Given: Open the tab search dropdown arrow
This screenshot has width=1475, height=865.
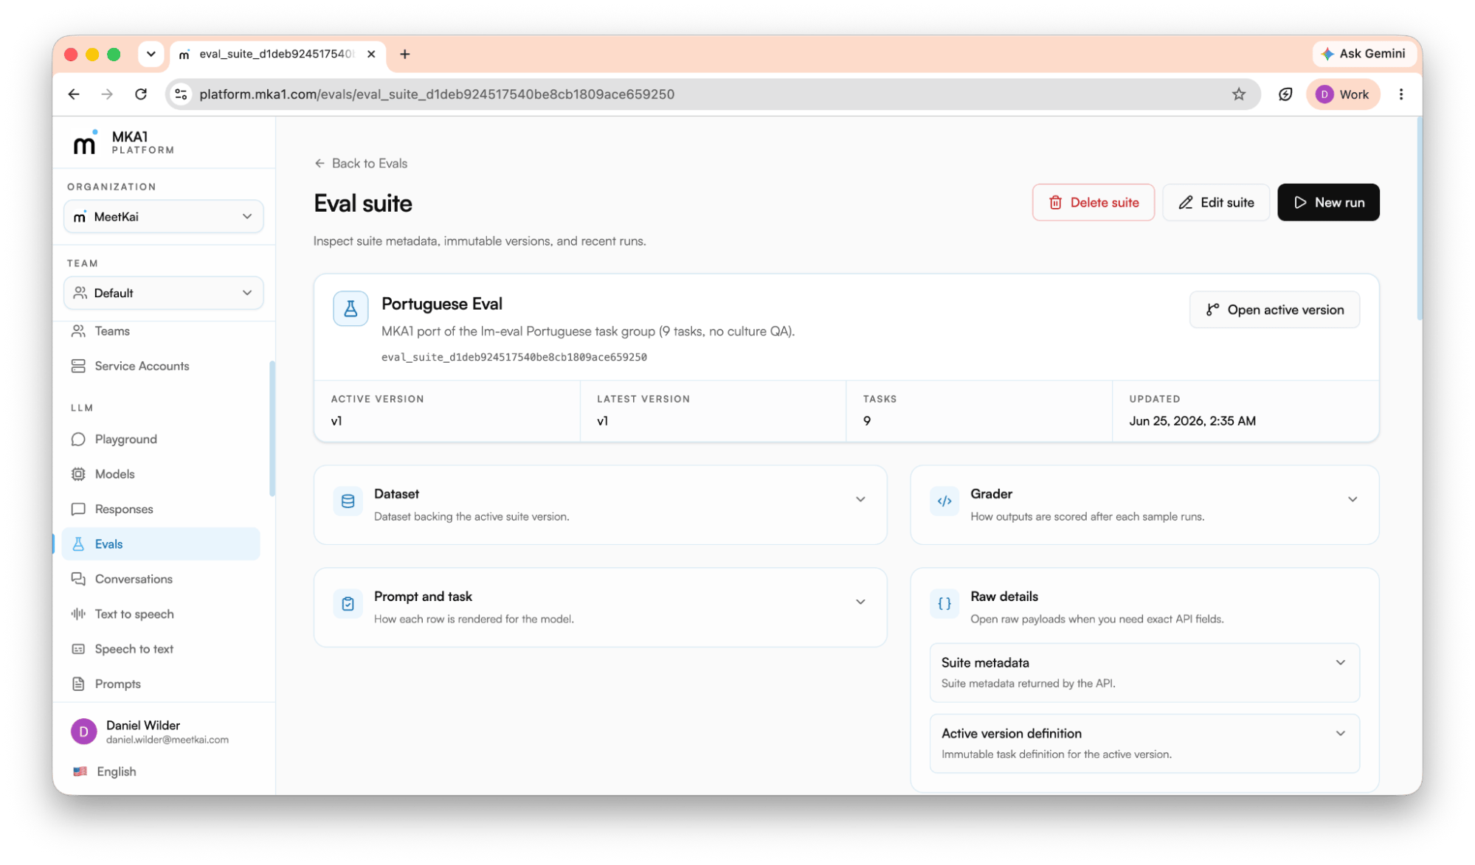Looking at the screenshot, I should click(151, 54).
